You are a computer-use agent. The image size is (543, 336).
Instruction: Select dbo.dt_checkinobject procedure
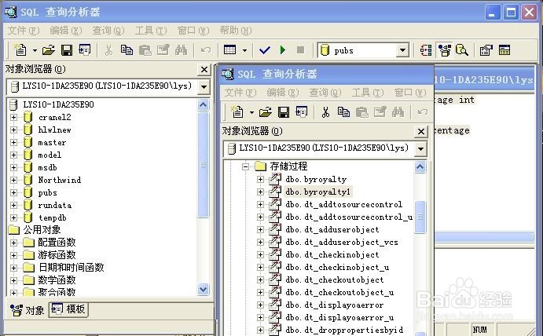332,254
